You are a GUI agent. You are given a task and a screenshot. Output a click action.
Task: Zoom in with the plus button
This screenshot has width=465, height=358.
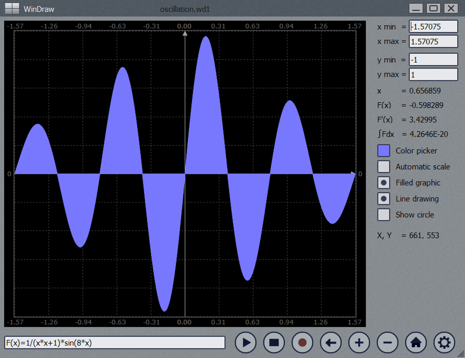click(359, 342)
